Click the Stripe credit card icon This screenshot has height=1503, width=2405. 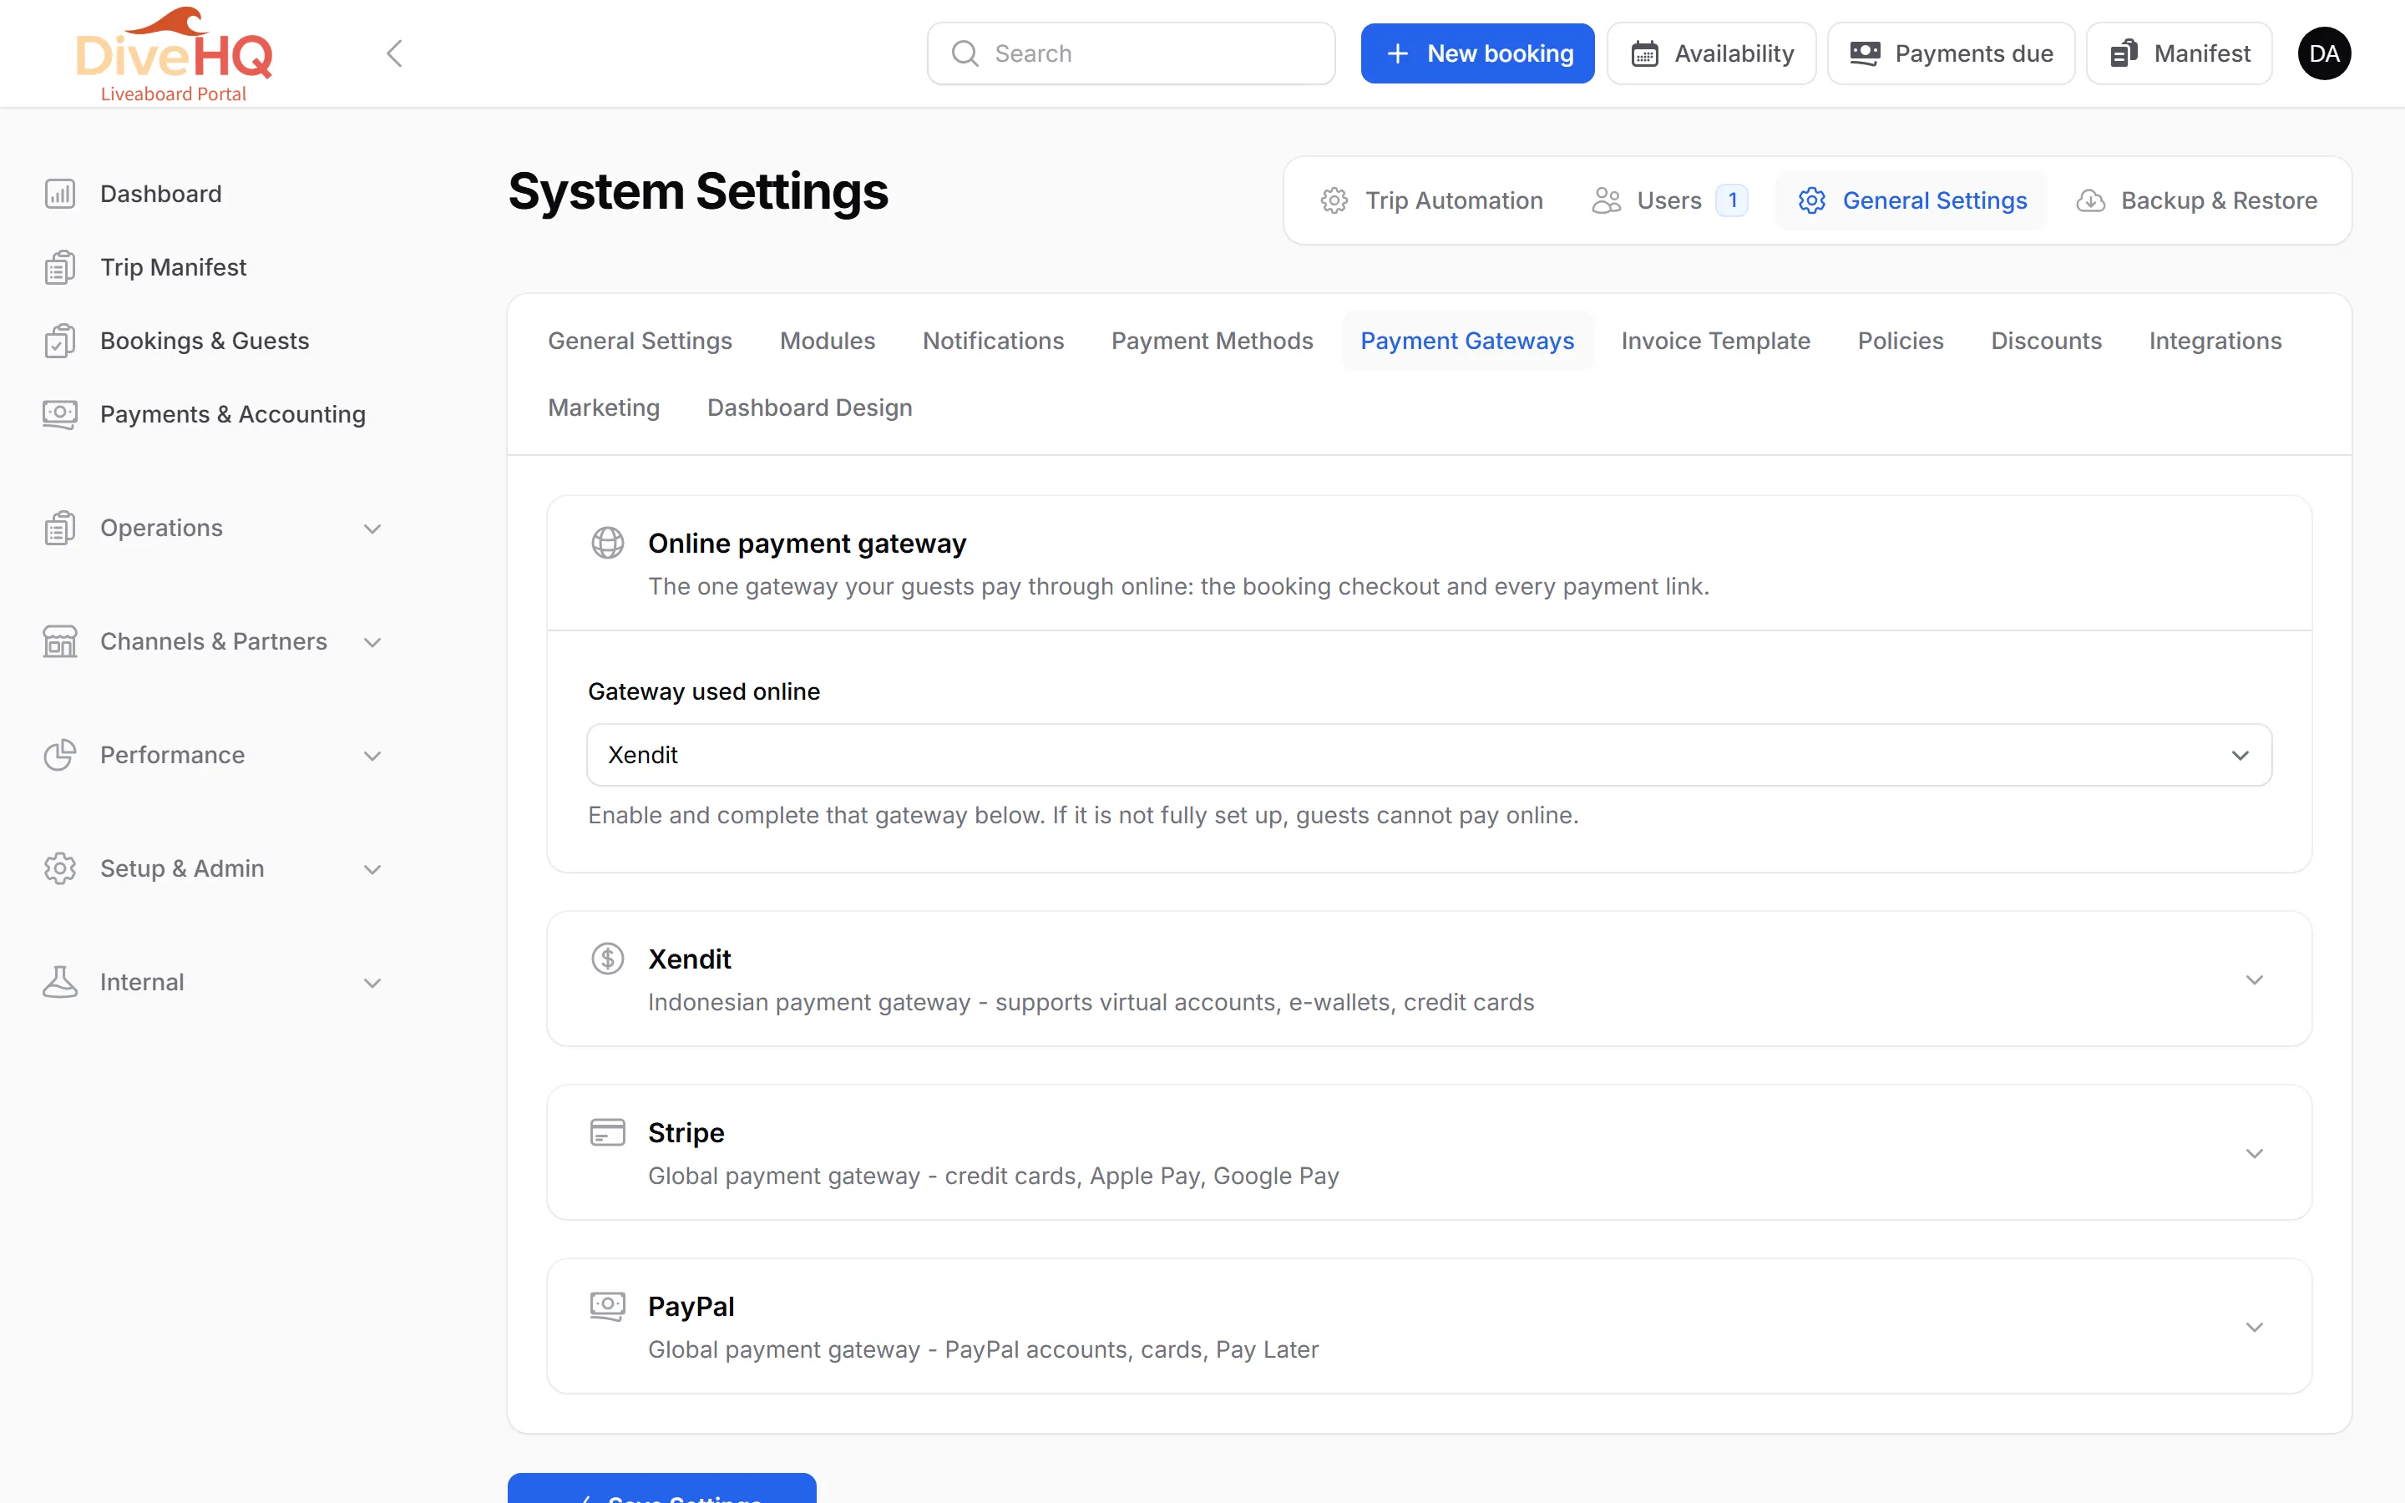coord(607,1132)
